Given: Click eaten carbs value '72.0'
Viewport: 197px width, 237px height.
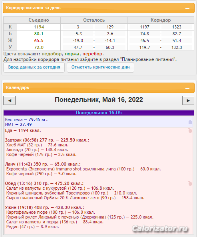Looking at the screenshot, I should click(39, 47).
